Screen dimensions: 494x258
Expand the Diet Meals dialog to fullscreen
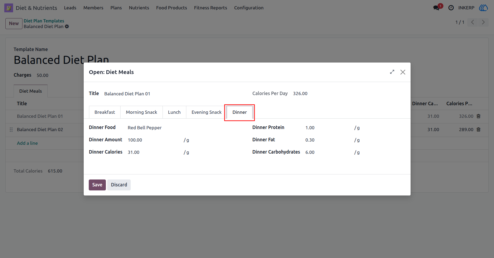(x=392, y=72)
